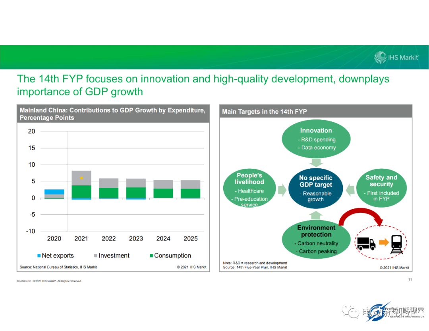This screenshot has height=331, width=429.
Task: Click the black train icon
Action: point(397,244)
